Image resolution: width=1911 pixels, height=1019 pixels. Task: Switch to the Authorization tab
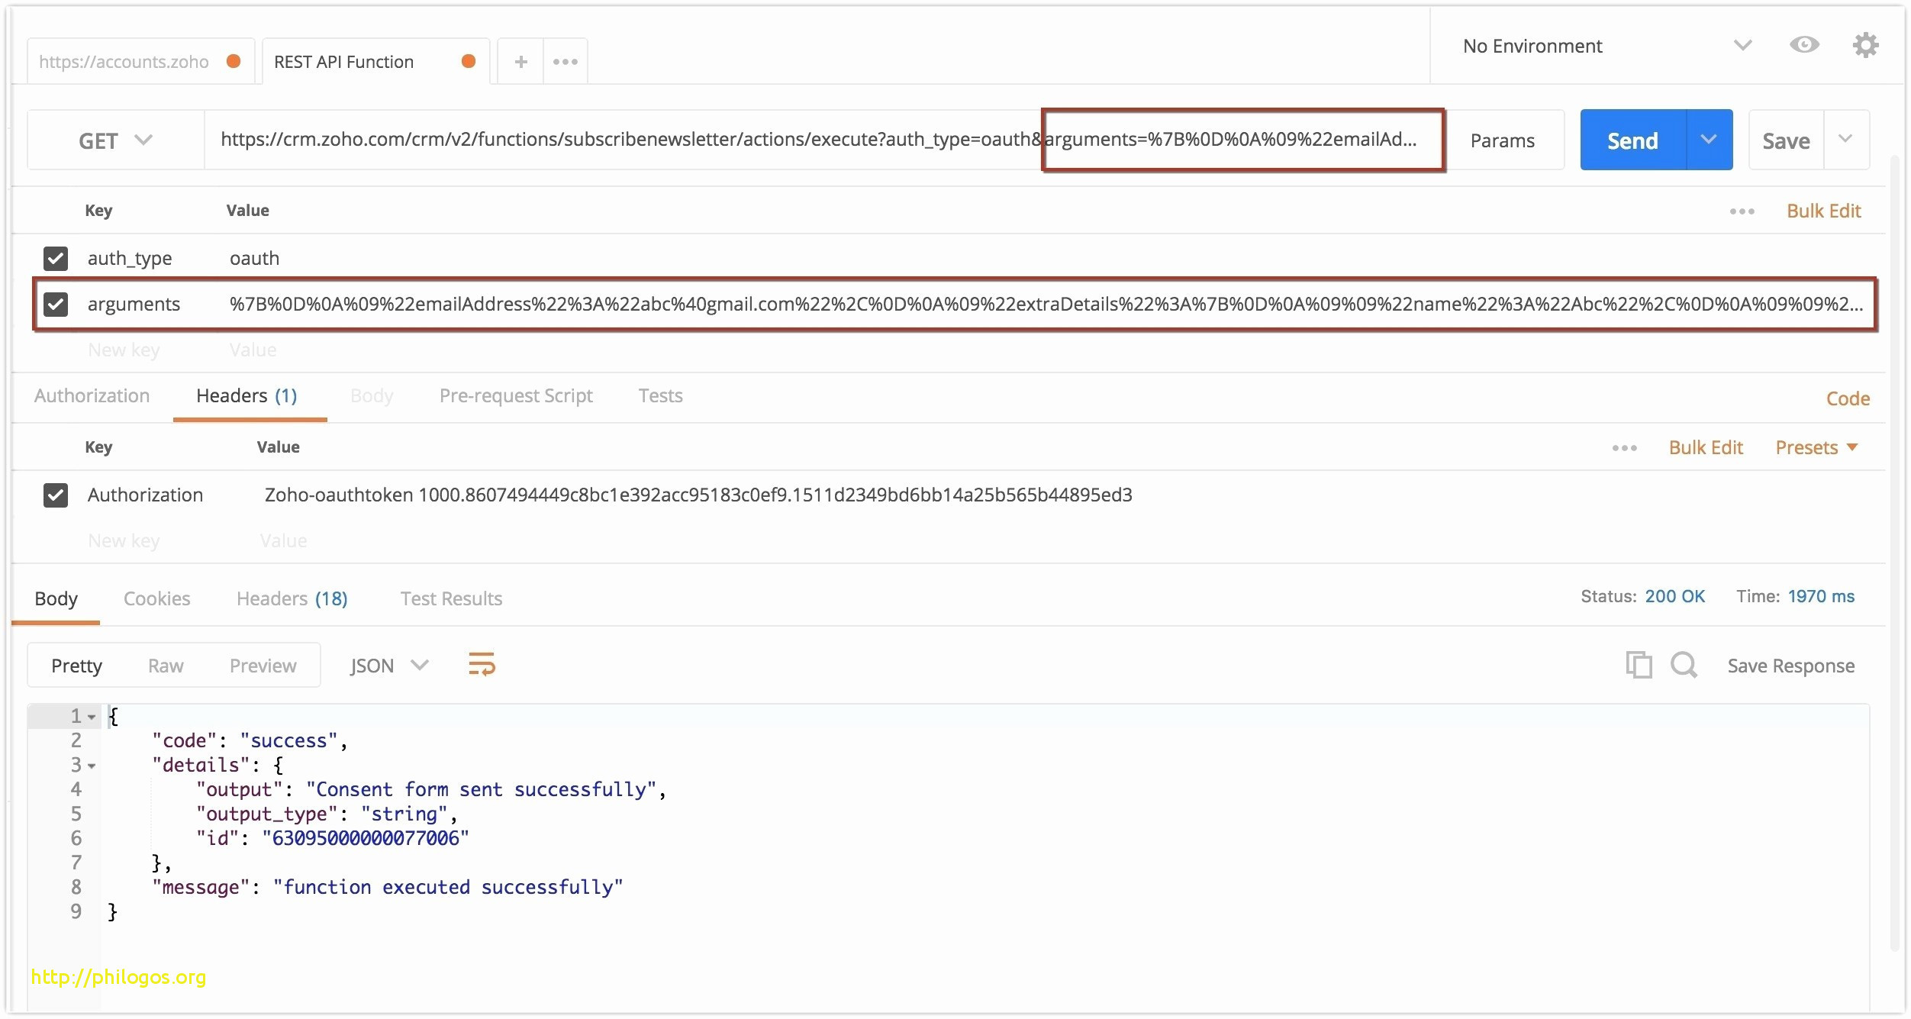click(96, 395)
